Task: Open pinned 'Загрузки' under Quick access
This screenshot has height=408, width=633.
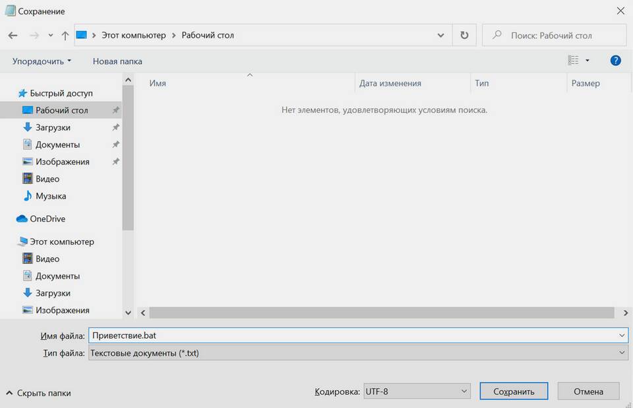Action: 53,127
